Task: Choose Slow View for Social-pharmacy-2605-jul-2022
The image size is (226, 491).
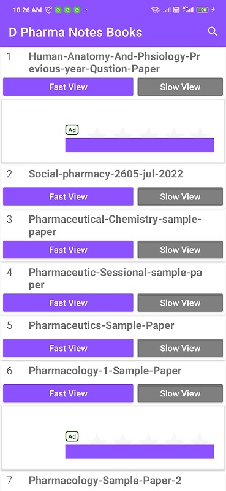Action: point(180,196)
